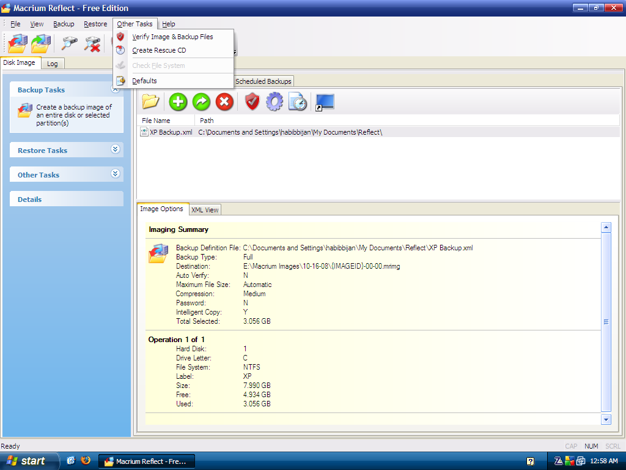This screenshot has height=470, width=626.
Task: Switch to the Scheduled Backups tab
Action: click(x=263, y=81)
